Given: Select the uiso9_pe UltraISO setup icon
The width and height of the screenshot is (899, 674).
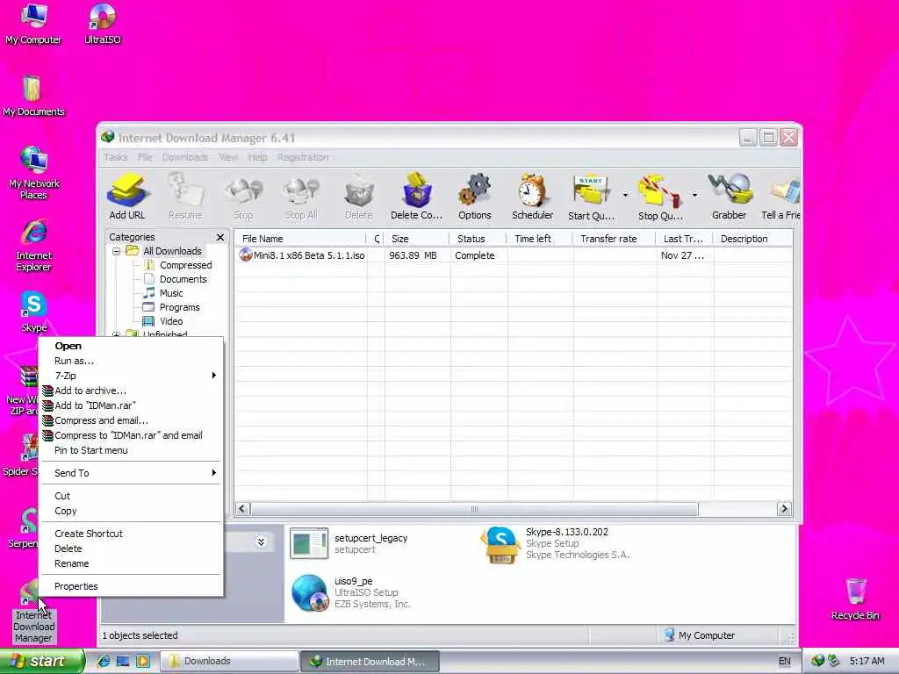Looking at the screenshot, I should (x=310, y=593).
